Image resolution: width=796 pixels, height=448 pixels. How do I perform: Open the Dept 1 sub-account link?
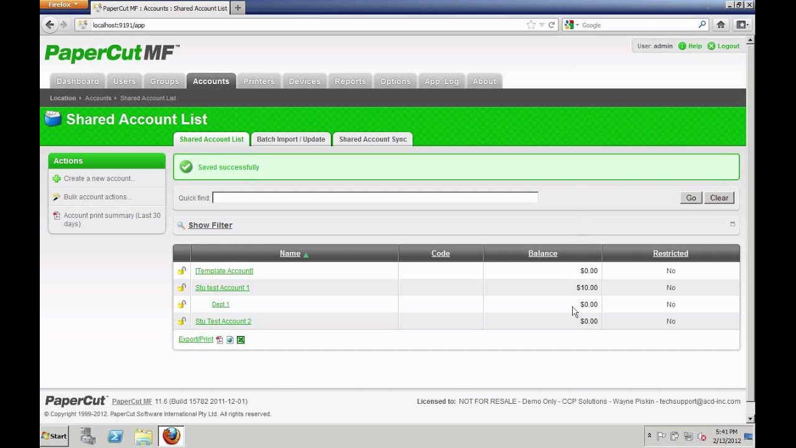coord(221,304)
